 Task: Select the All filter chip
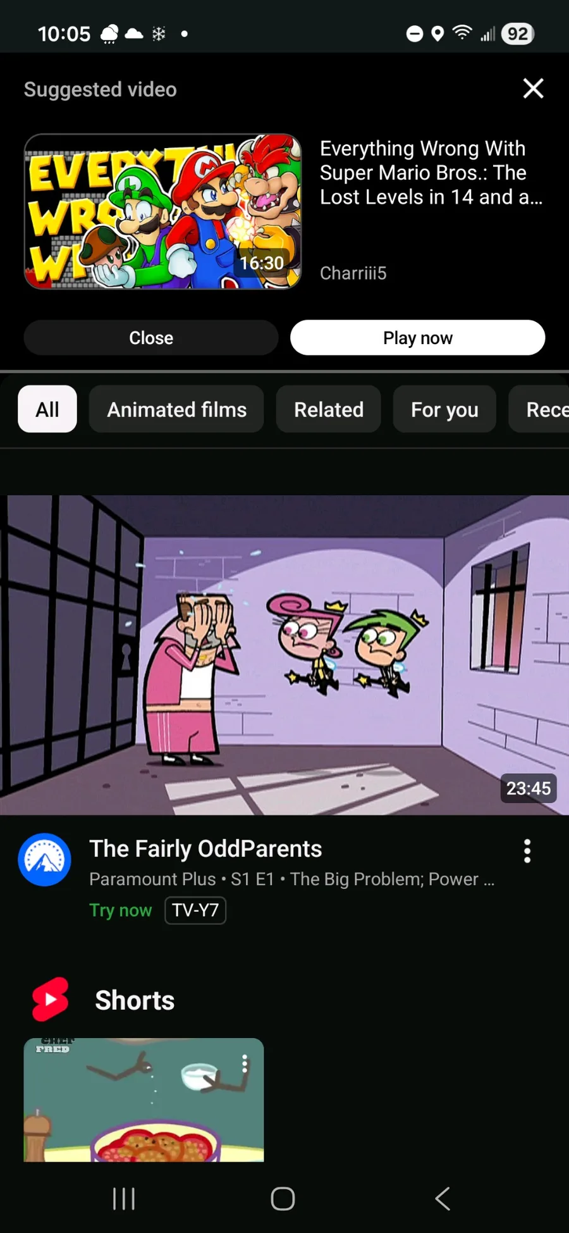click(x=47, y=409)
